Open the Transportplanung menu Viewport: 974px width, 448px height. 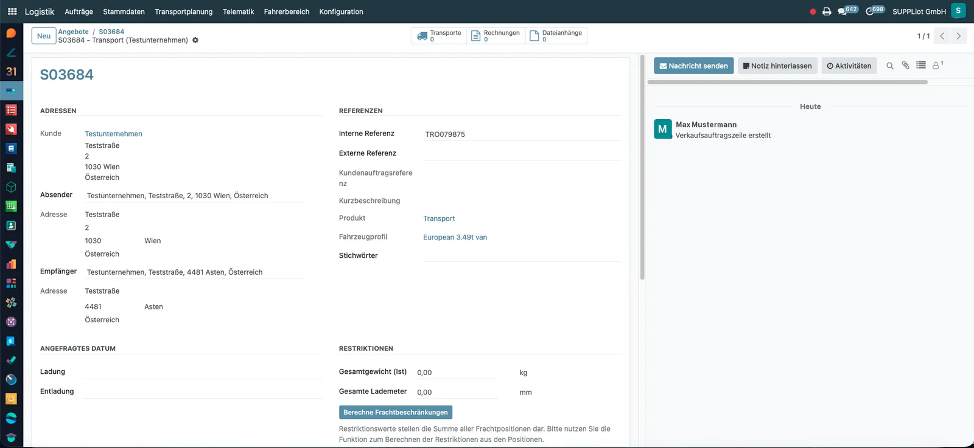point(184,12)
